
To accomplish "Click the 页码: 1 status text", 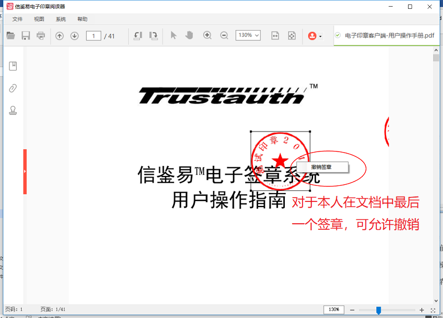I will click(x=13, y=310).
